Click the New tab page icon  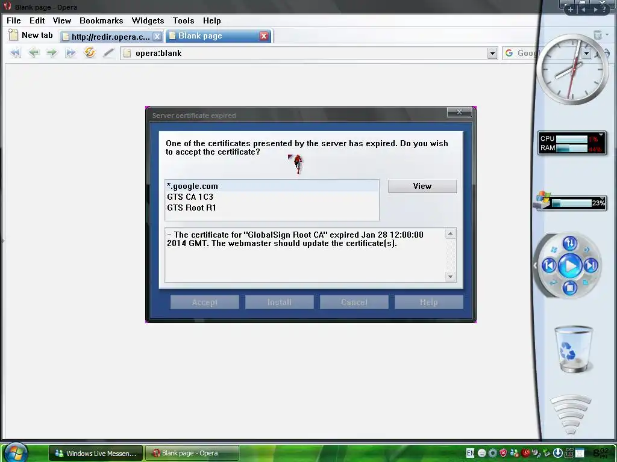(13, 35)
